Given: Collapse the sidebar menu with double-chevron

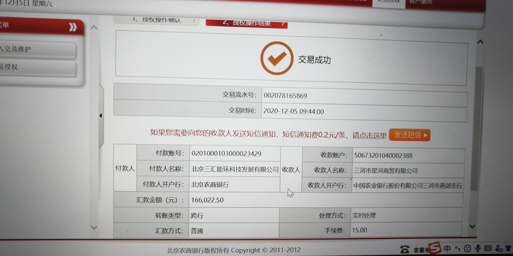Looking at the screenshot, I should pyautogui.click(x=73, y=27).
